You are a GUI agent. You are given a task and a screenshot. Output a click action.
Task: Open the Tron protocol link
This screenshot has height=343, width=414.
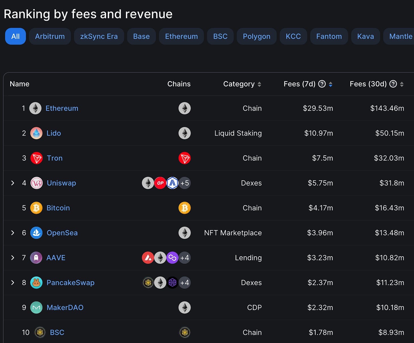tap(55, 158)
